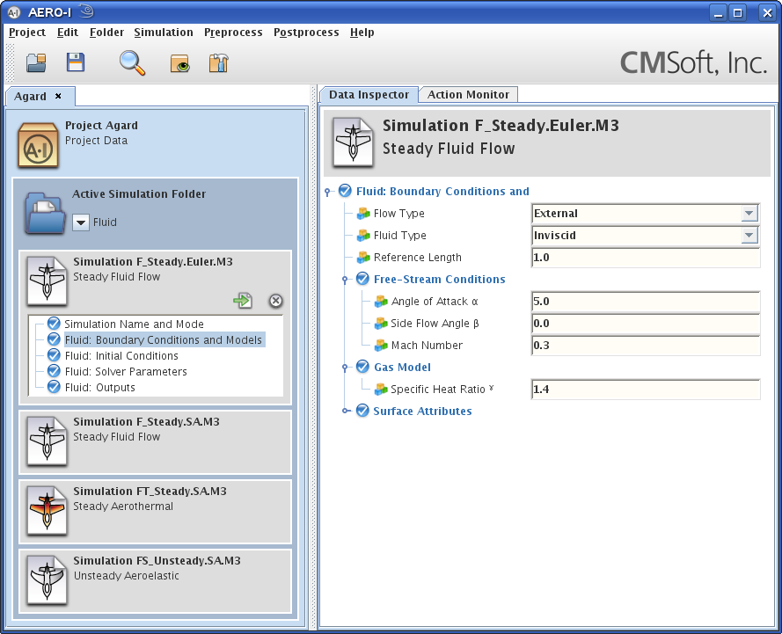Select Fluid: Outputs tree item
The width and height of the screenshot is (782, 634).
tap(100, 387)
